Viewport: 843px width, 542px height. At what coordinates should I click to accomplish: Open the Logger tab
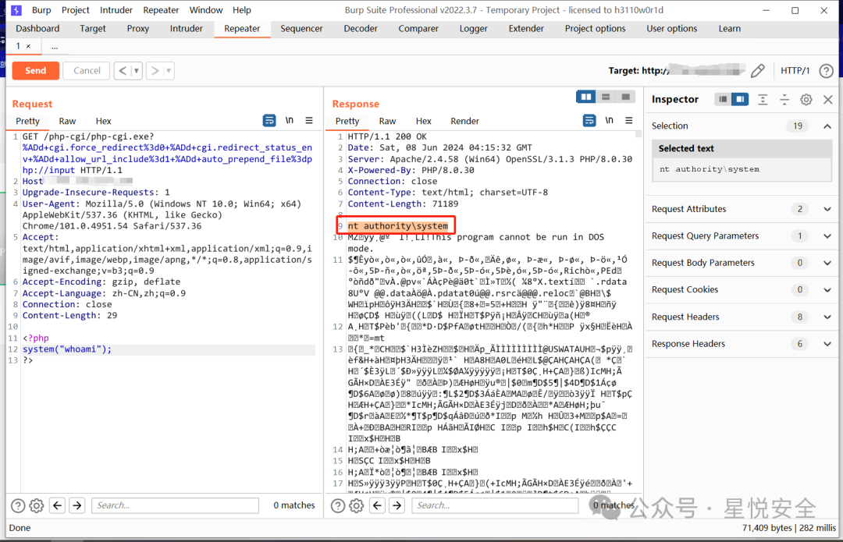tap(473, 29)
